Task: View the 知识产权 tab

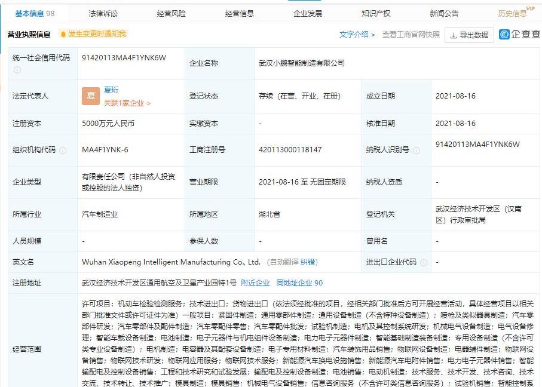Action: [376, 14]
